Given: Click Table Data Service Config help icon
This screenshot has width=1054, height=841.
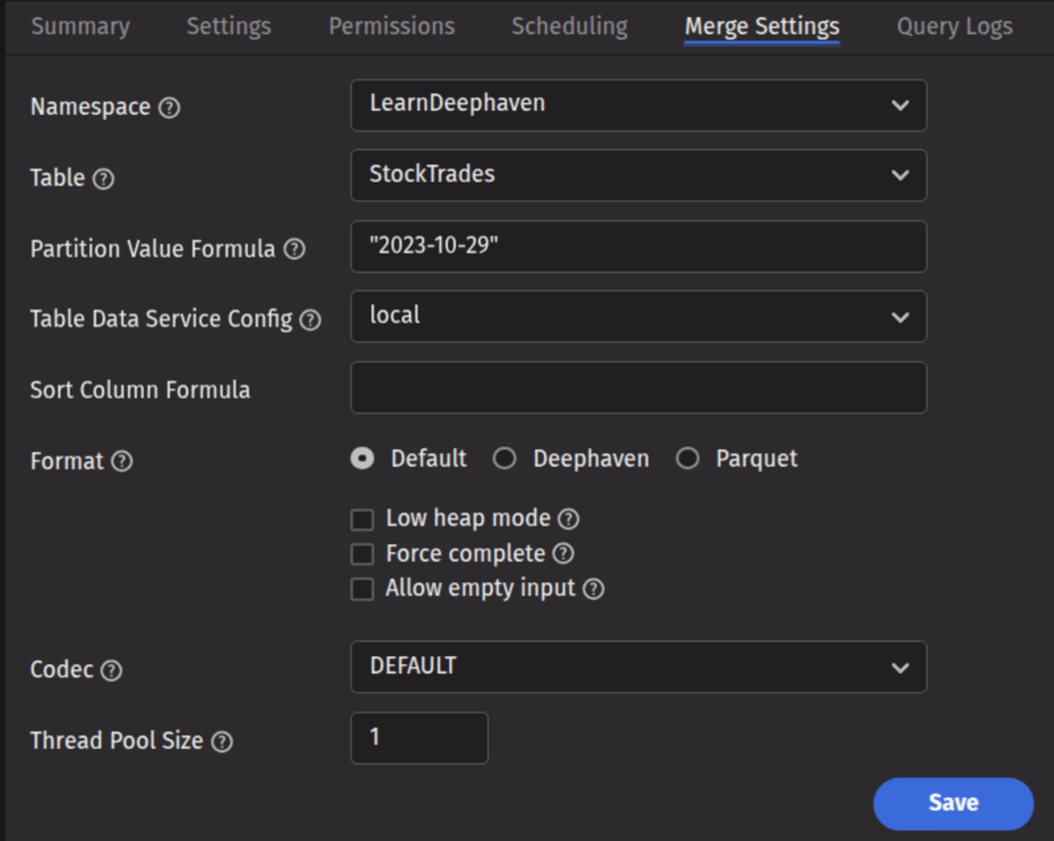Looking at the screenshot, I should click(x=310, y=320).
